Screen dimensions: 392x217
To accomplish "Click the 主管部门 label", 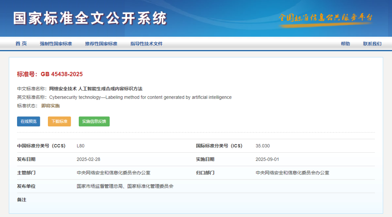I will 26,173.
